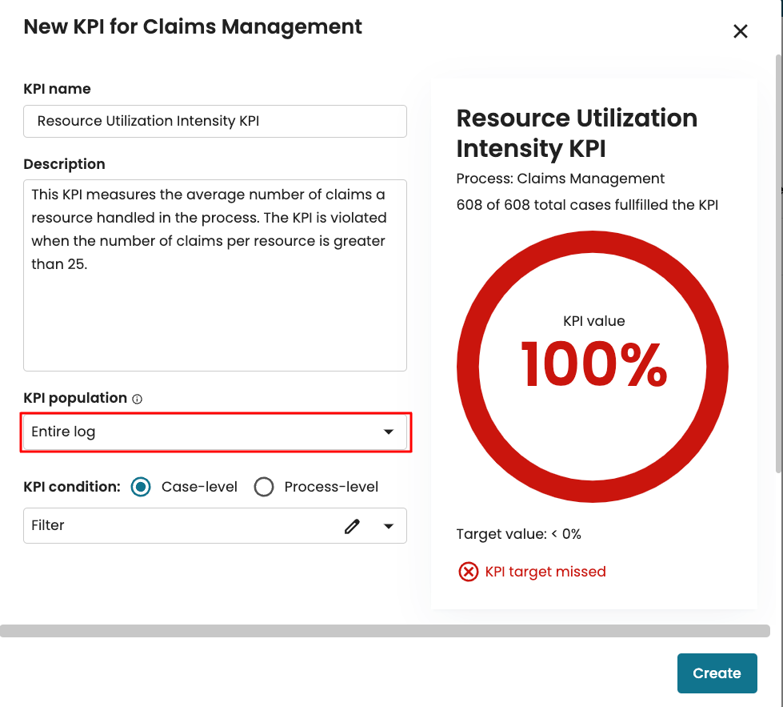Viewport: 783px width, 707px height.
Task: Click the Process: Claims Management text
Action: (x=560, y=179)
